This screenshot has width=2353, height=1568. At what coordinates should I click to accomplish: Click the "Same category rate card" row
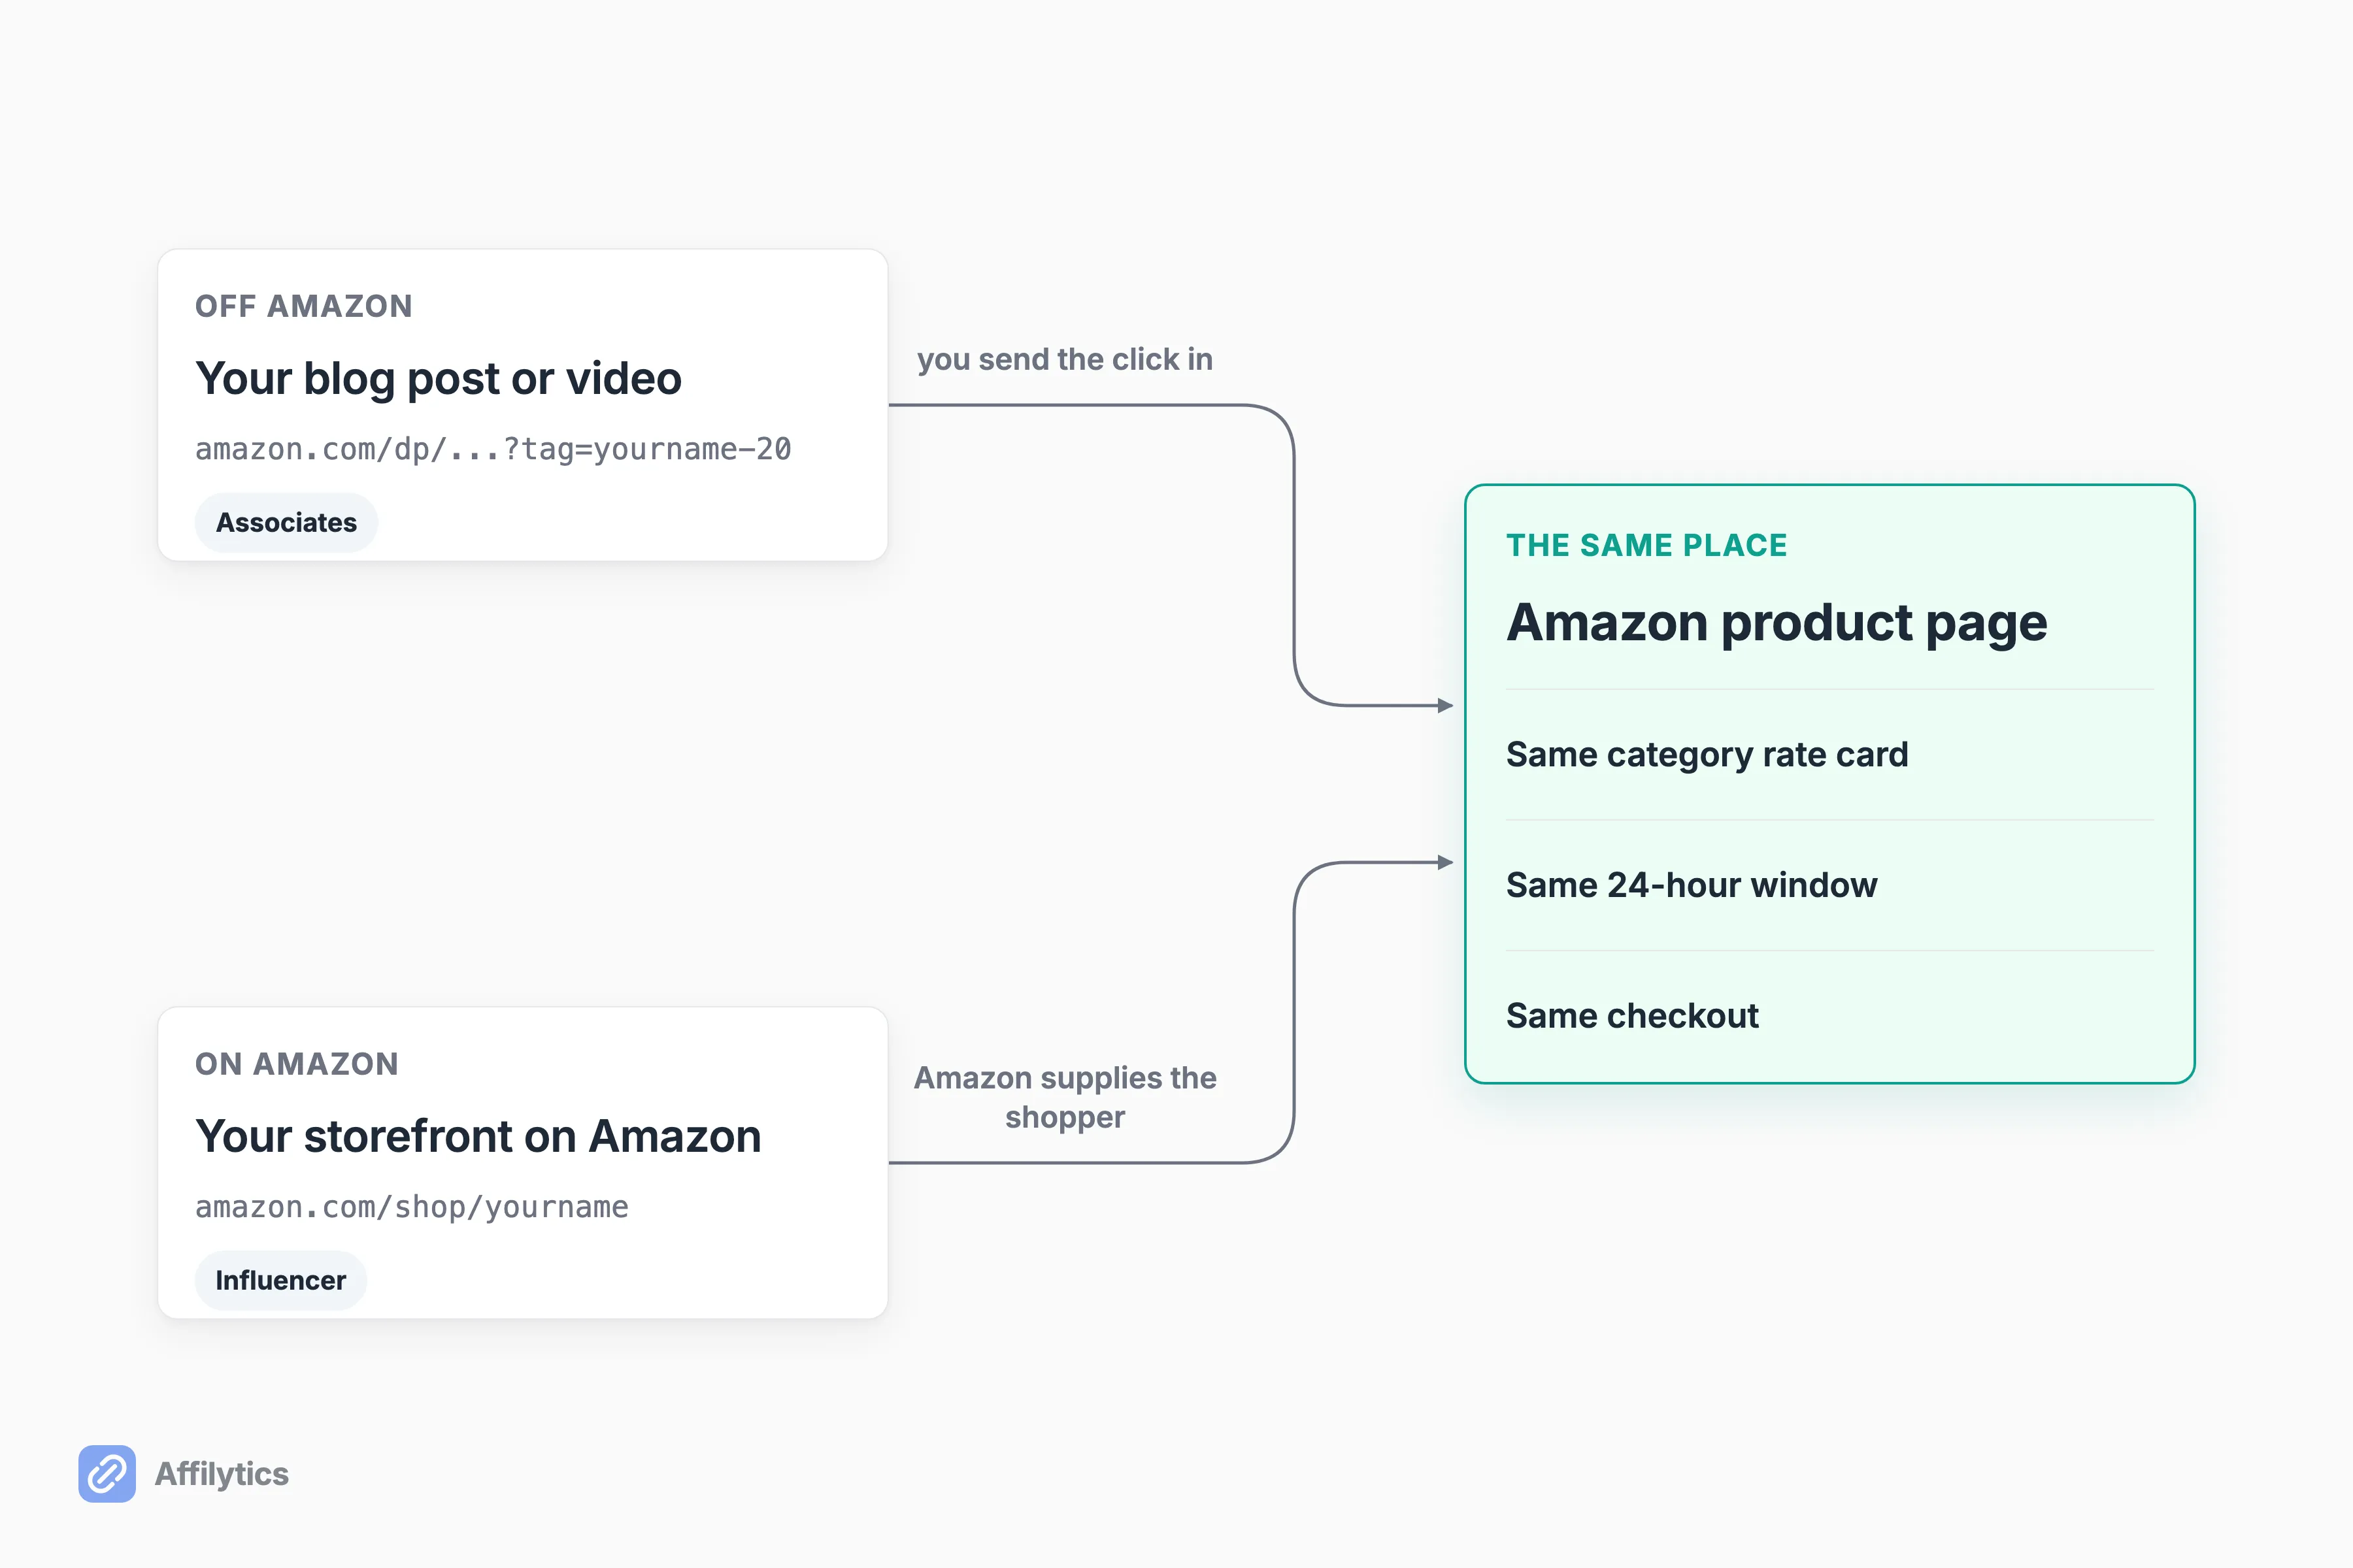(1829, 754)
